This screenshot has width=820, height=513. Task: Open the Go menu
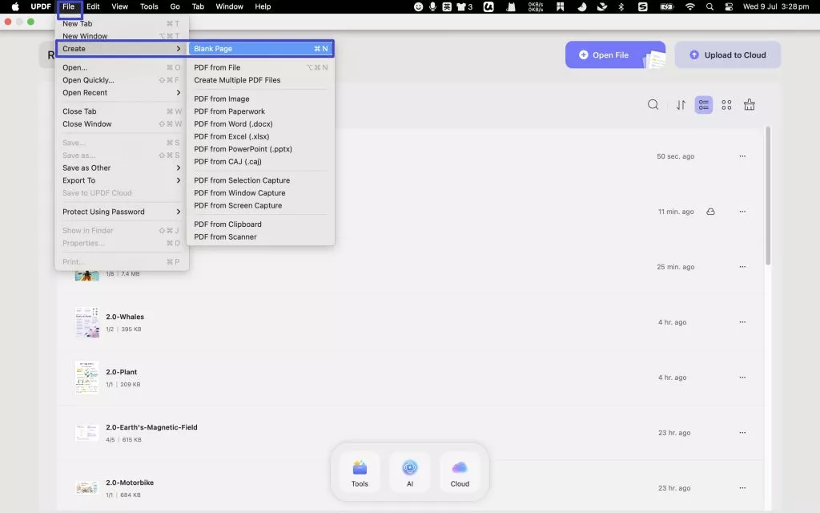pyautogui.click(x=175, y=6)
